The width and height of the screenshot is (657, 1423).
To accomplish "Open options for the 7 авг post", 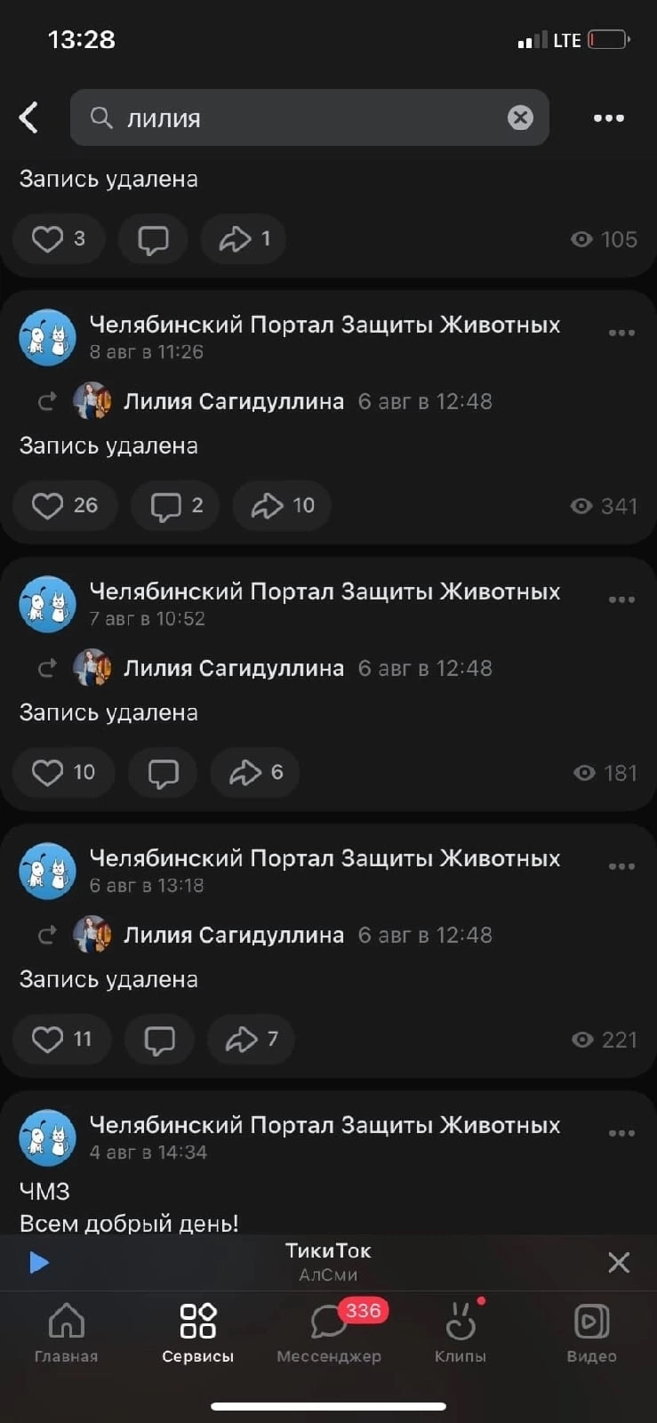I will click(621, 599).
